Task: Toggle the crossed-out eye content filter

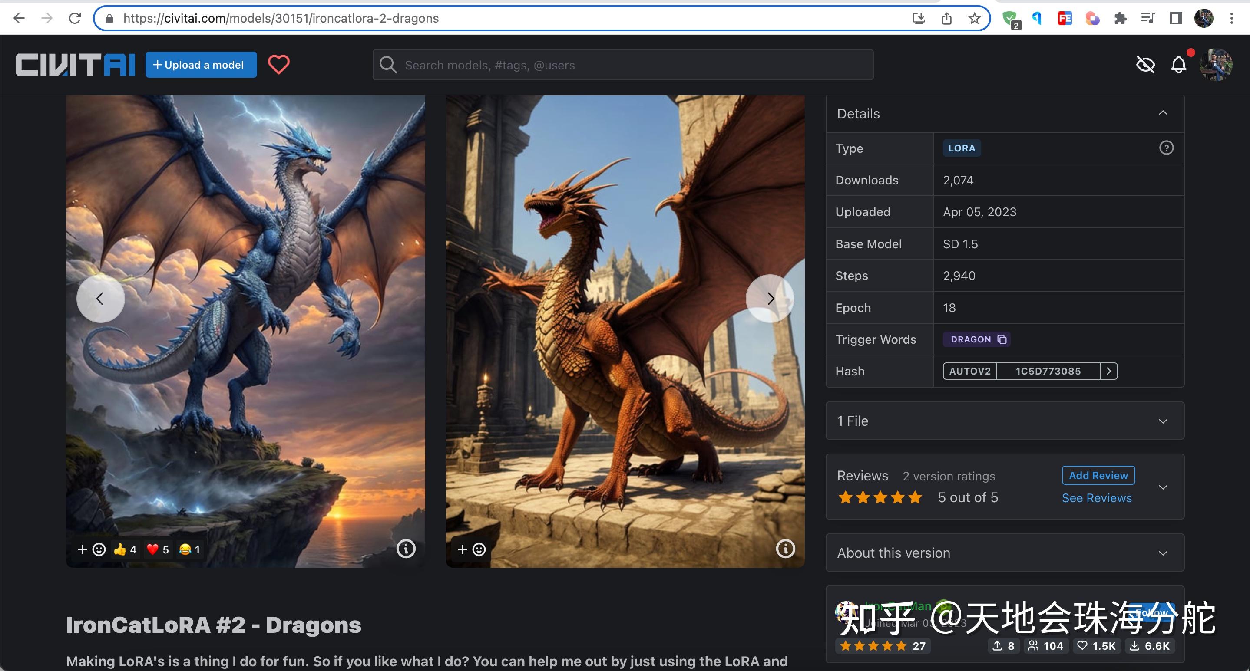Action: pyautogui.click(x=1146, y=65)
